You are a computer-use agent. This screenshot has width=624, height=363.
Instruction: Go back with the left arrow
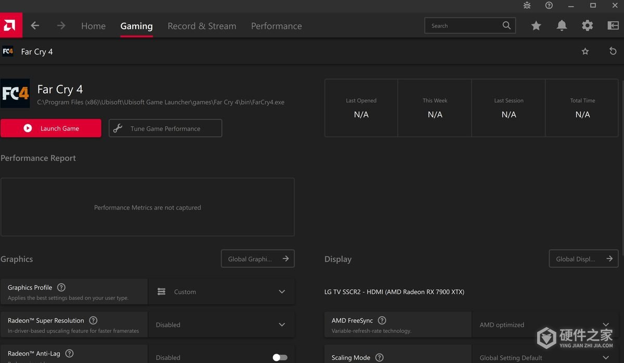[35, 25]
